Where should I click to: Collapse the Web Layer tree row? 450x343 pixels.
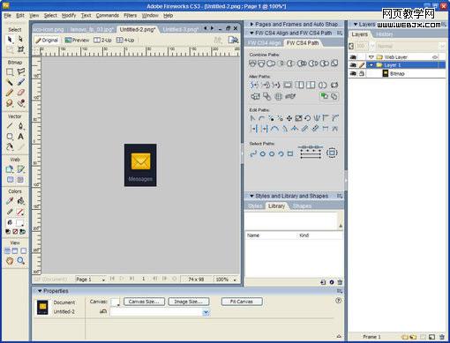coord(371,57)
